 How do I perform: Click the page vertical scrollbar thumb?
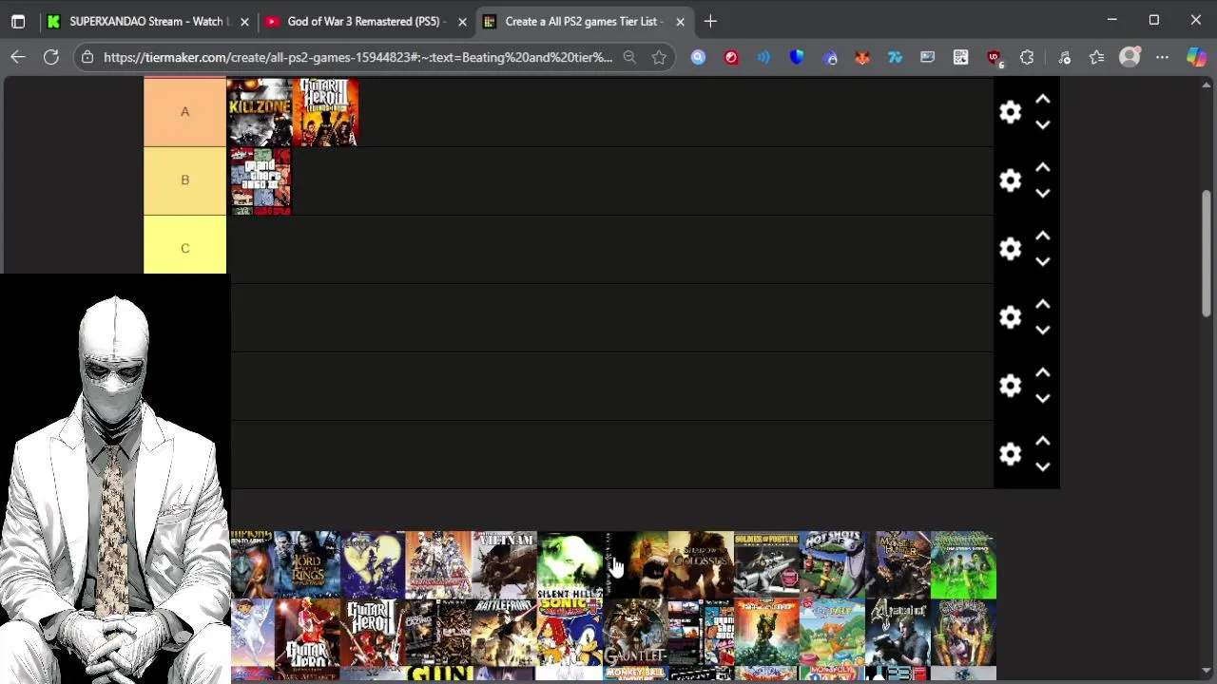tap(1207, 254)
